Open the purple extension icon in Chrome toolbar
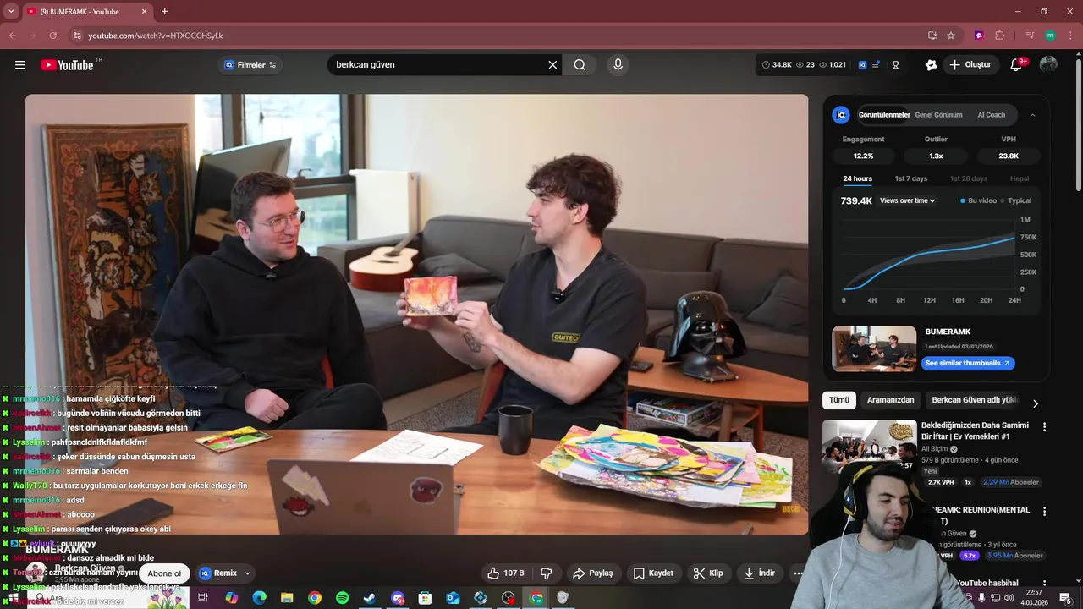 tap(979, 36)
